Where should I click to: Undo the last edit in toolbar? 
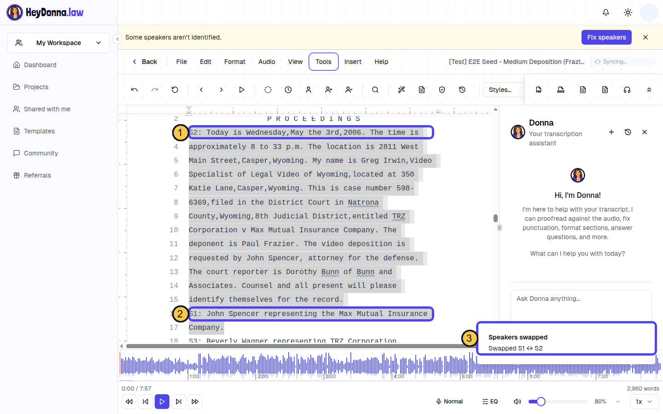click(x=134, y=90)
